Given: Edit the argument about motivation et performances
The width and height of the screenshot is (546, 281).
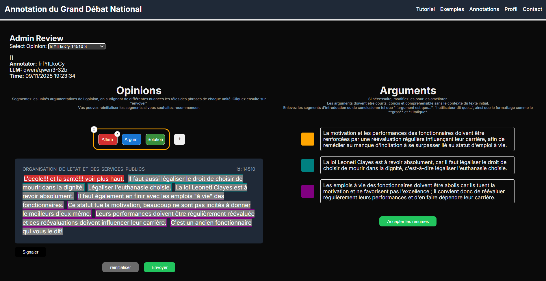Looking at the screenshot, I should tap(417, 139).
